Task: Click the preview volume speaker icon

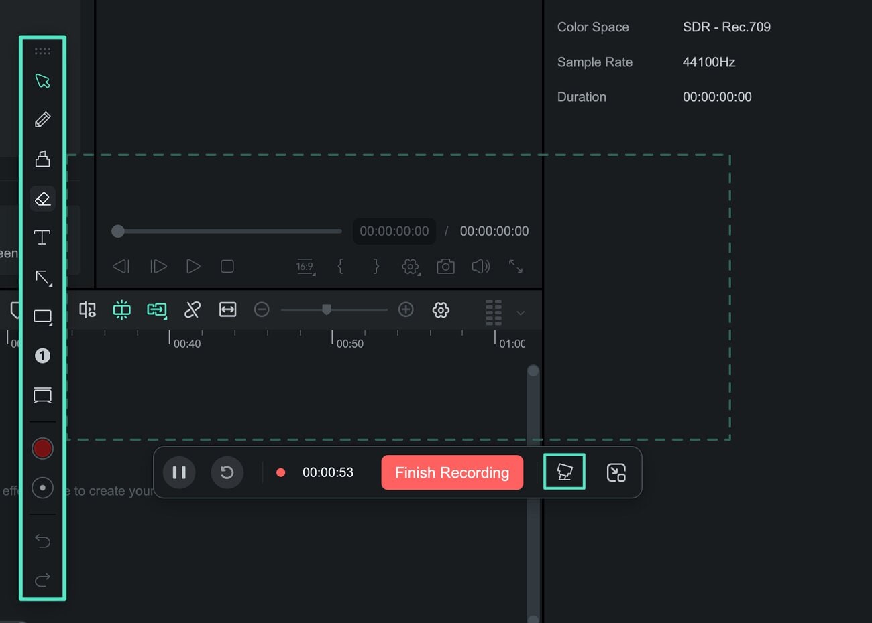Action: (x=481, y=267)
